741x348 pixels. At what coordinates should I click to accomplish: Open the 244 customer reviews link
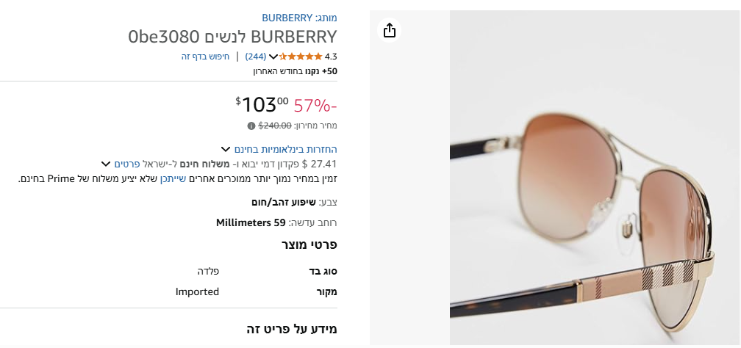[256, 57]
